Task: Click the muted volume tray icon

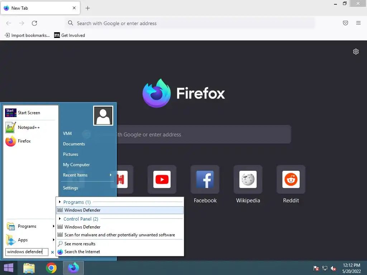Action: [333, 268]
